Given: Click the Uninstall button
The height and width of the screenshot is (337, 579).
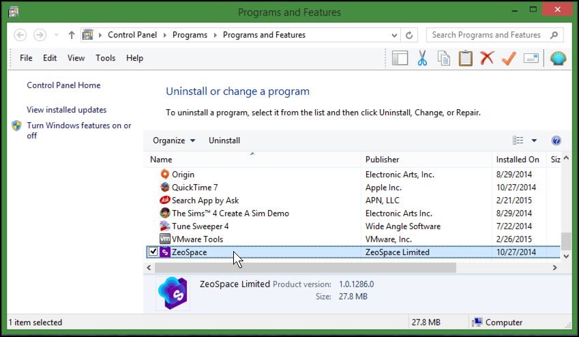Looking at the screenshot, I should (224, 141).
